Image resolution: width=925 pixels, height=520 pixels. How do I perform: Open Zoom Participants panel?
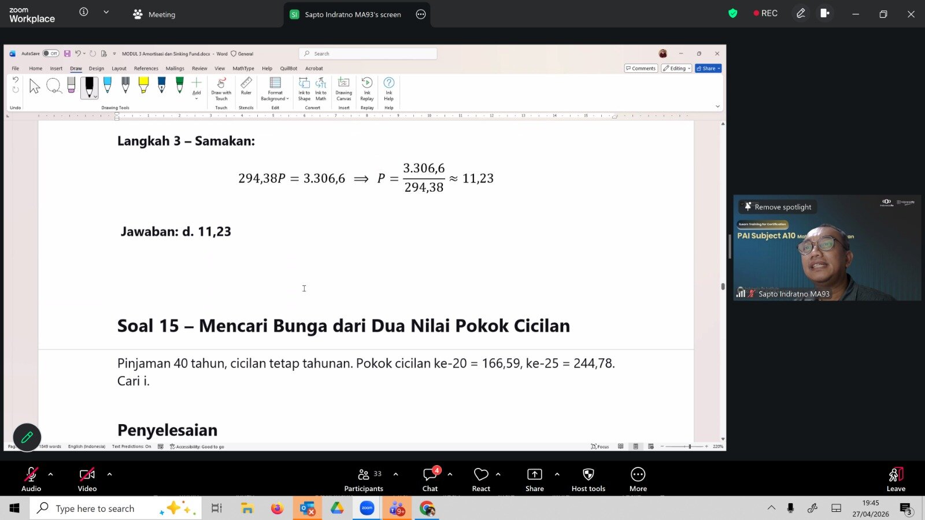tap(364, 479)
